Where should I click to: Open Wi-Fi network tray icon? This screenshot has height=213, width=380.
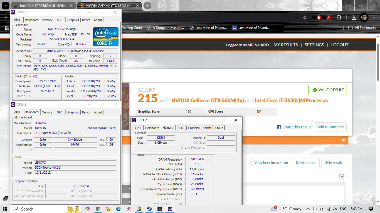[x=329, y=209]
